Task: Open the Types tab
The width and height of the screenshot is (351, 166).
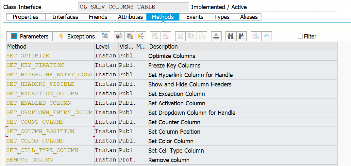Action: [220, 17]
